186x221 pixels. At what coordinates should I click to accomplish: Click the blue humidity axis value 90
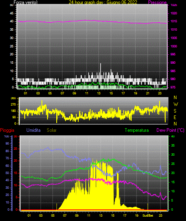point(7,143)
